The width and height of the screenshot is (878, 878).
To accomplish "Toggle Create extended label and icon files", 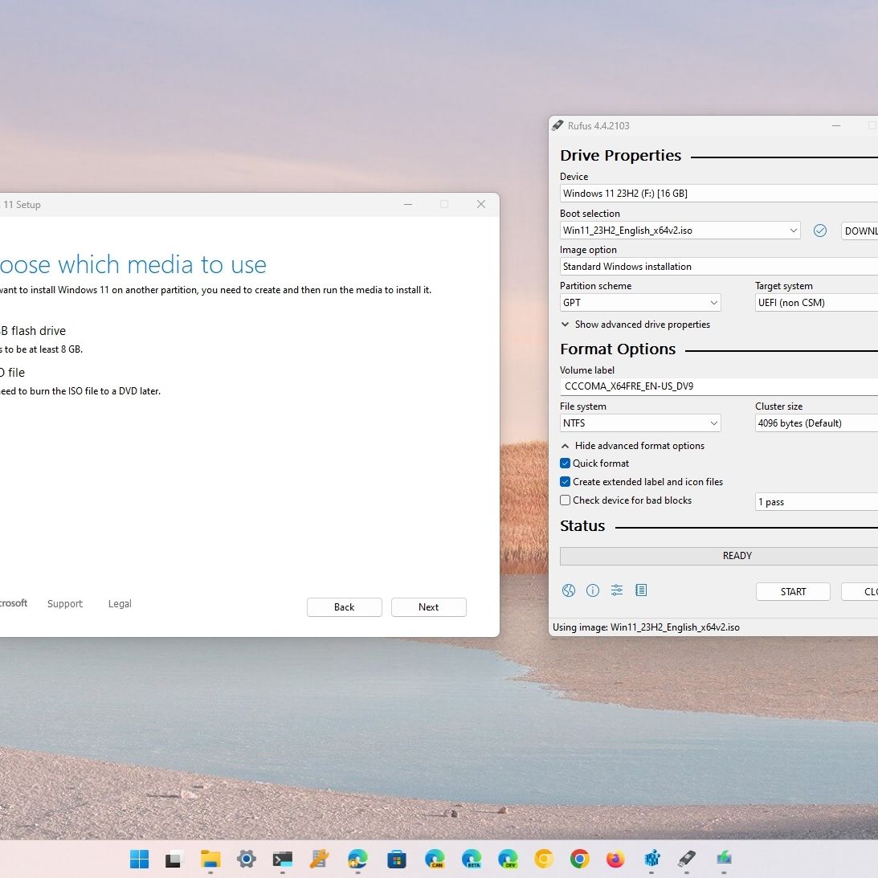I will coord(565,481).
